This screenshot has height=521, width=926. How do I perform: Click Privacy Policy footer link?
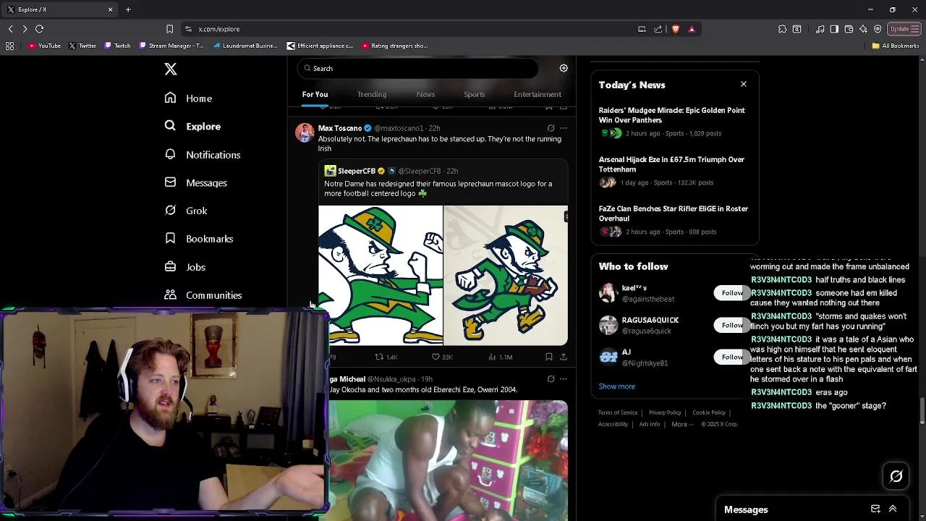(x=665, y=412)
